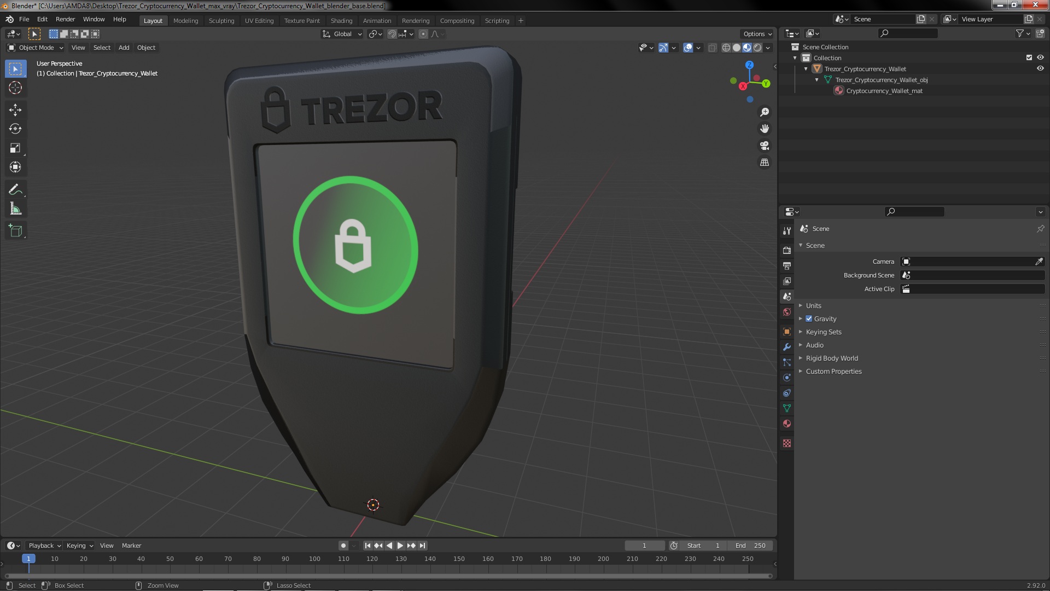The height and width of the screenshot is (591, 1050).
Task: Open the Render menu
Action: click(x=65, y=19)
